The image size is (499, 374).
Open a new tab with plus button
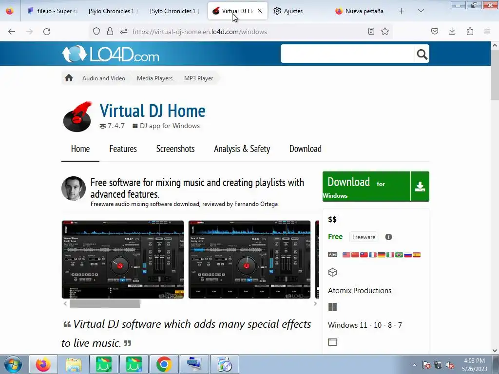click(402, 11)
